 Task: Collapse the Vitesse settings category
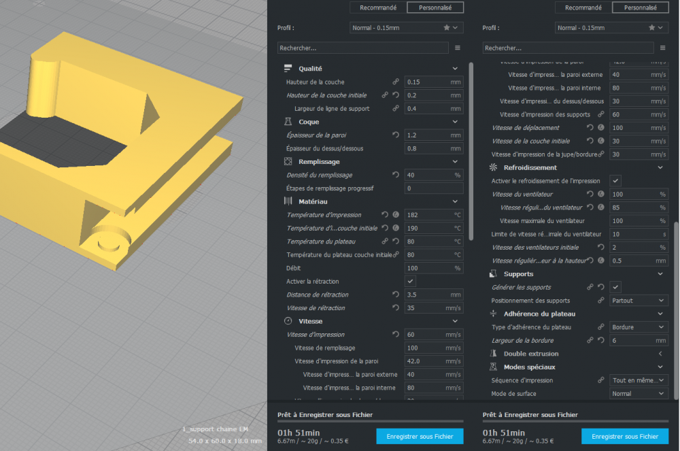455,321
